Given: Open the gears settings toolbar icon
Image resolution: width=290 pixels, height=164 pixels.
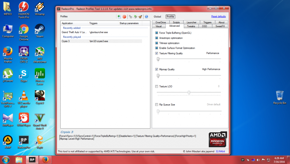Looking at the screenshot, I should click(130, 17).
